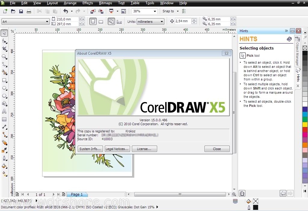Switch to Page 1 tab
This screenshot has height=211, width=308.
(x=77, y=194)
